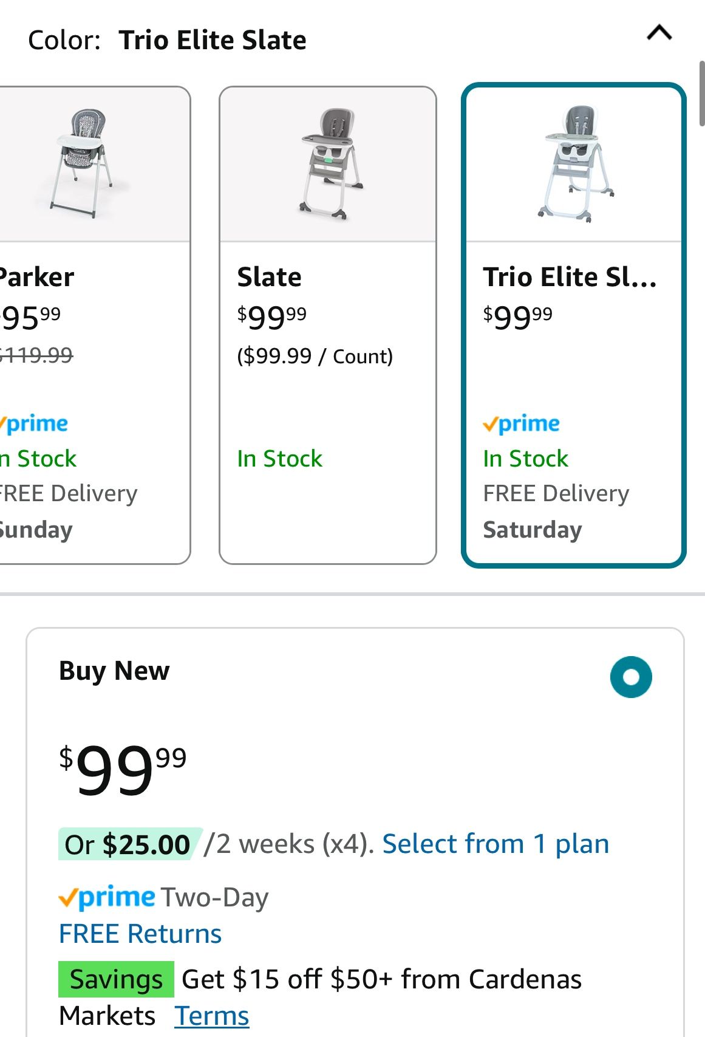This screenshot has height=1037, width=705.
Task: Click the Slate $99.99 price
Action: point(272,317)
